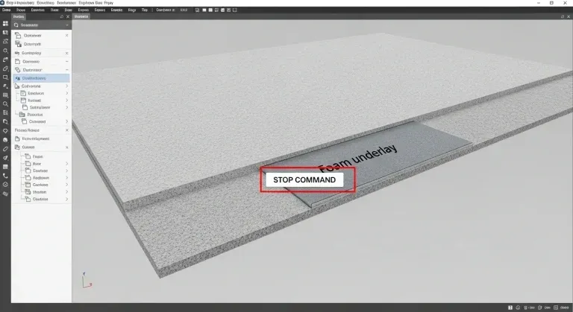Click the picture icon below the grid icon in the sidebar
This screenshot has height=312, width=573.
(5, 33)
